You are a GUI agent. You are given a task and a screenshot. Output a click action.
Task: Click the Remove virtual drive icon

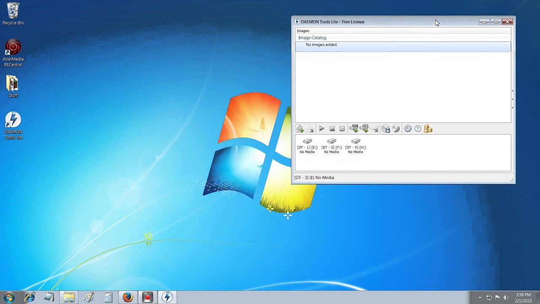374,129
